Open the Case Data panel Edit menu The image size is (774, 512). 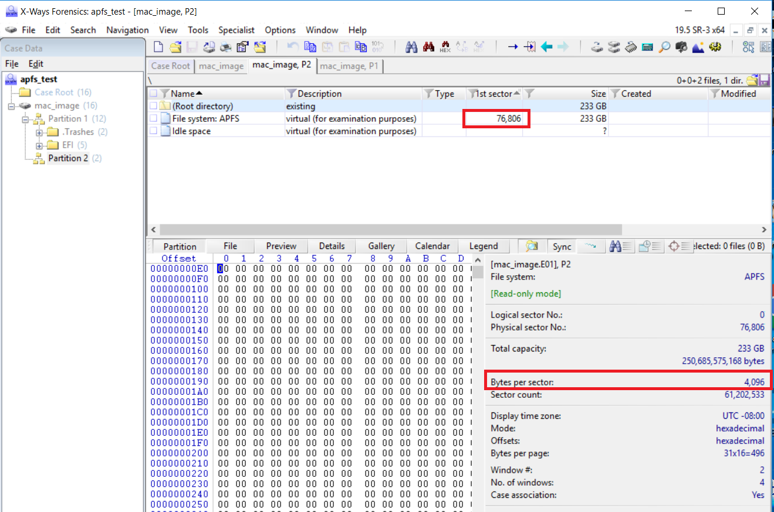click(36, 64)
